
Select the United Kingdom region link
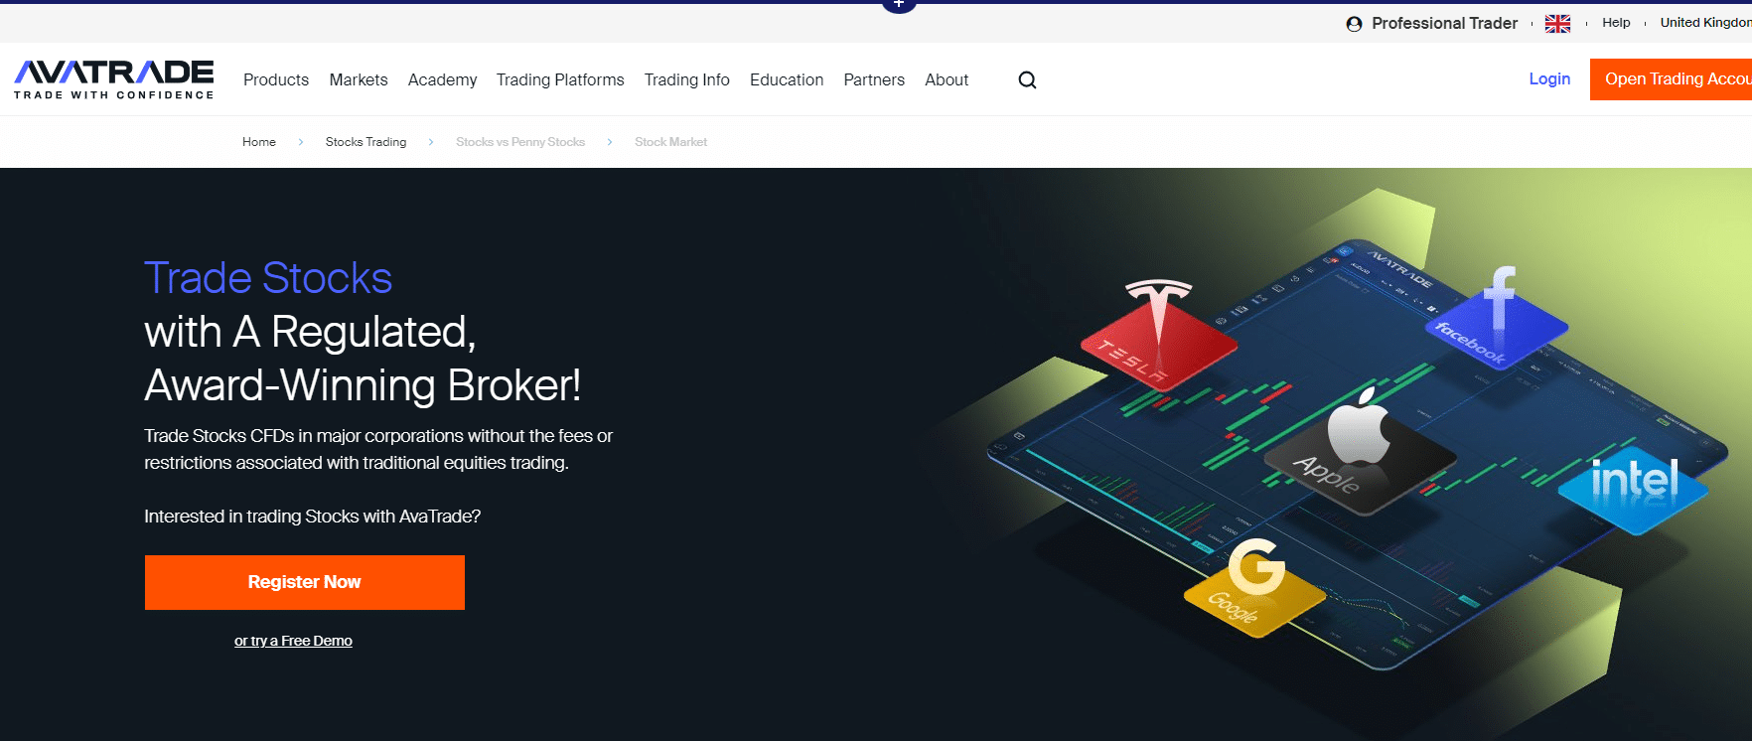pyautogui.click(x=1705, y=23)
